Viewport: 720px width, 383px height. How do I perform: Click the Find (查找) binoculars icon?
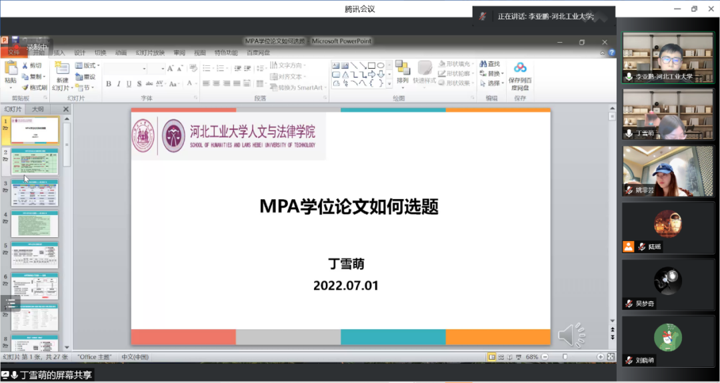(x=485, y=64)
